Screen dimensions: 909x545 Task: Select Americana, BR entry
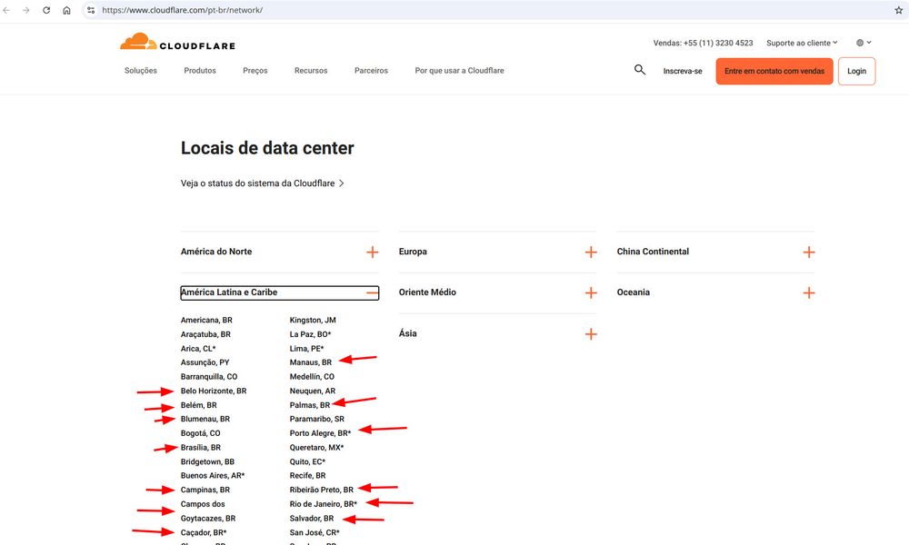[x=206, y=321]
